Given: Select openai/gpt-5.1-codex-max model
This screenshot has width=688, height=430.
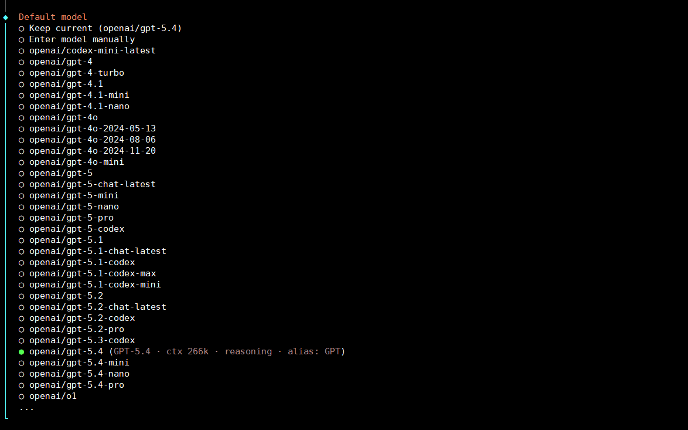Looking at the screenshot, I should tap(93, 273).
